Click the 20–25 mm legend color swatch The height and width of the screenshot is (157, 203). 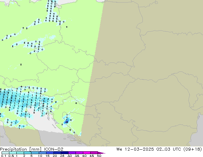click(57, 153)
